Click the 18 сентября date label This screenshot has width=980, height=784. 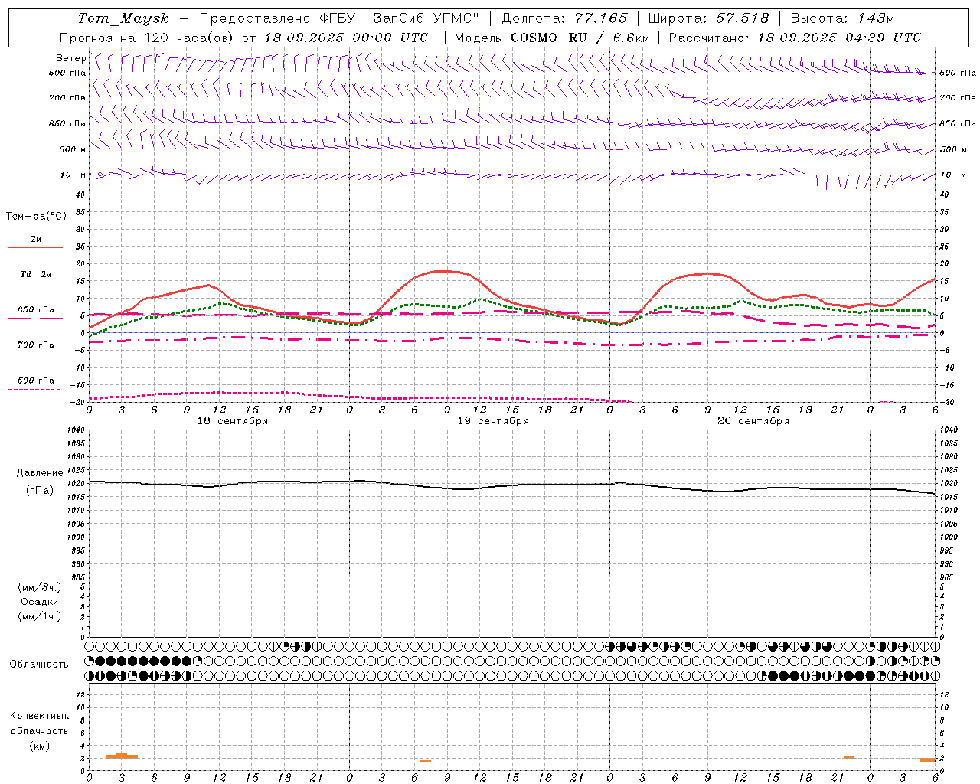233,421
